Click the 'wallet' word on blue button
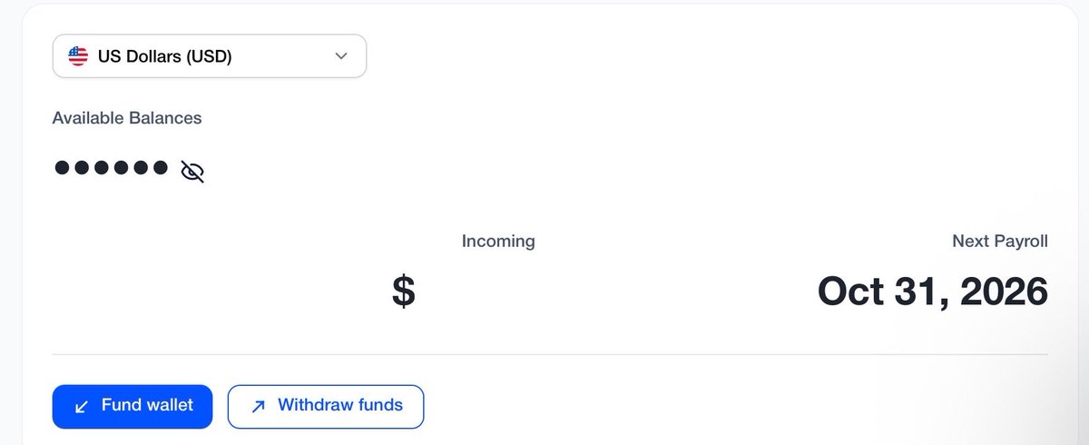 169,405
